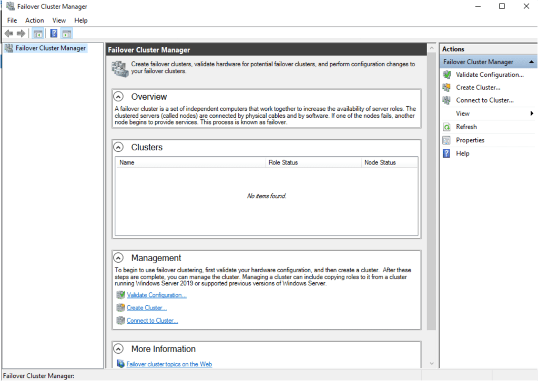Image resolution: width=538 pixels, height=381 pixels.
Task: Open Properties from the Actions pane
Action: (469, 140)
